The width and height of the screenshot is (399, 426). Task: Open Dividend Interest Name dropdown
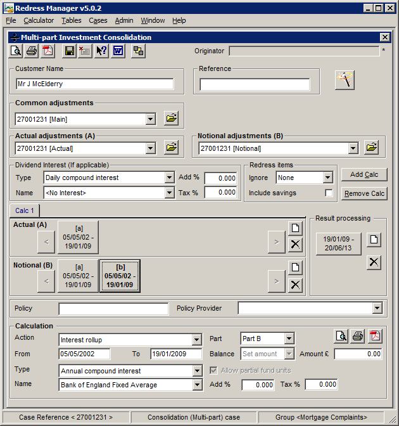(x=169, y=193)
